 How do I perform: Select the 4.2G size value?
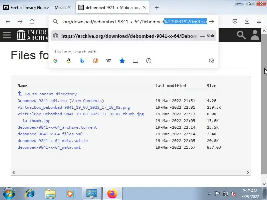tap(212, 101)
